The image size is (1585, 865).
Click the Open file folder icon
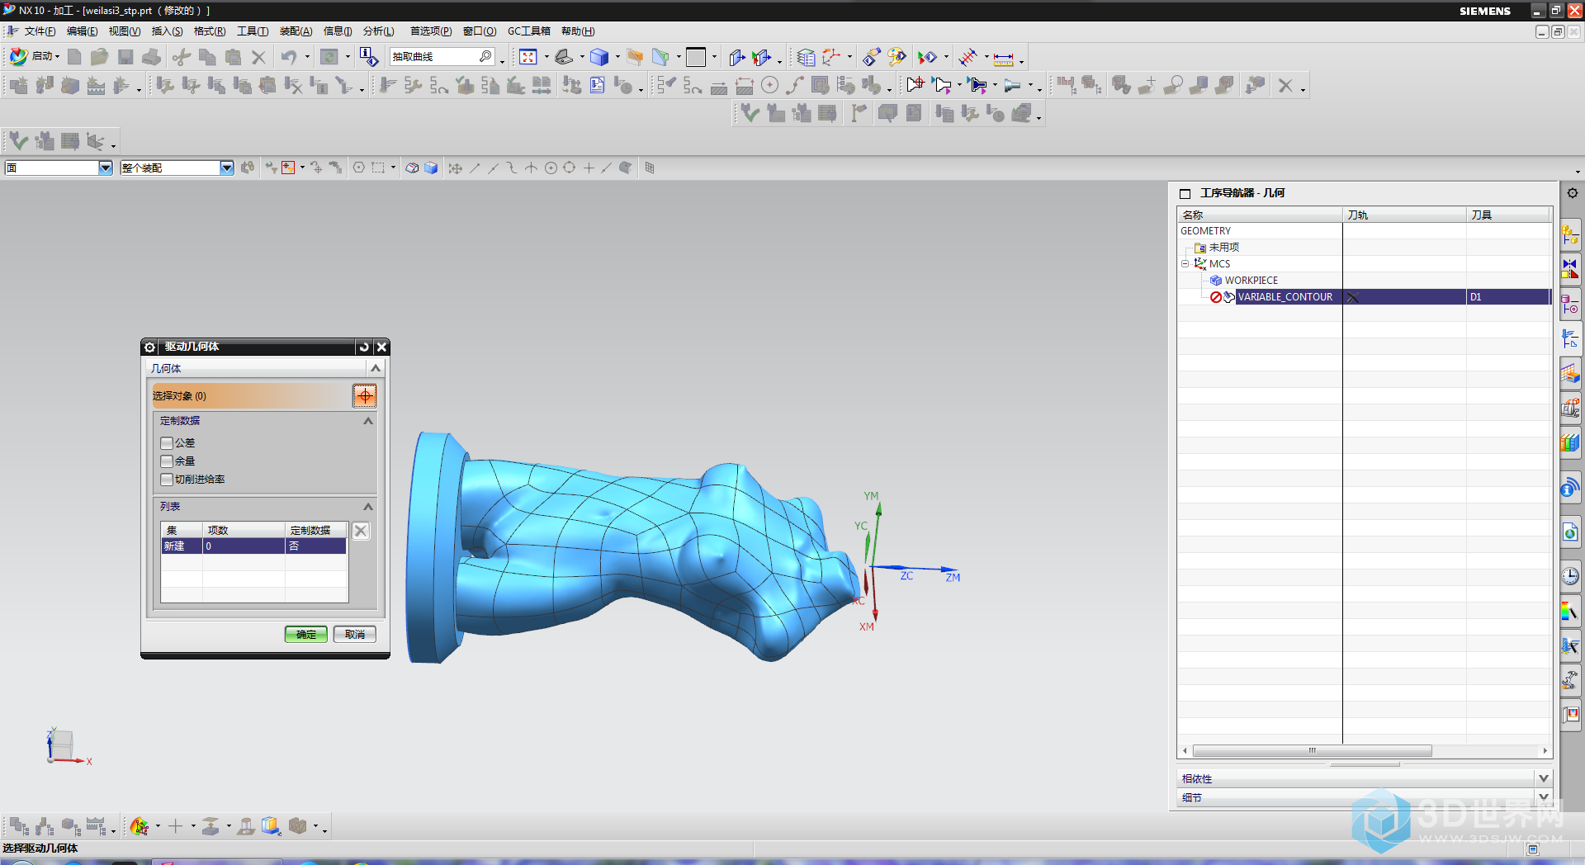pyautogui.click(x=100, y=57)
